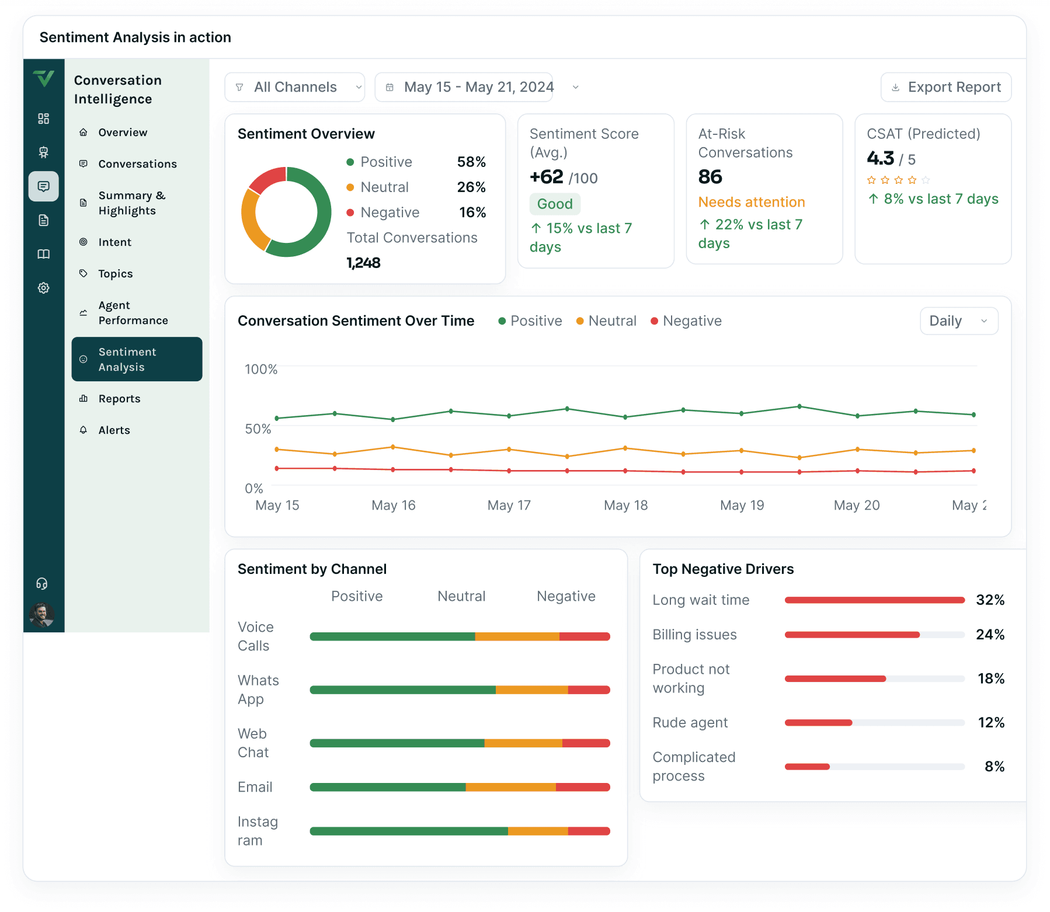The height and width of the screenshot is (912, 1050).
Task: Click the smiley icon beside Sentiment Analysis
Action: click(84, 360)
